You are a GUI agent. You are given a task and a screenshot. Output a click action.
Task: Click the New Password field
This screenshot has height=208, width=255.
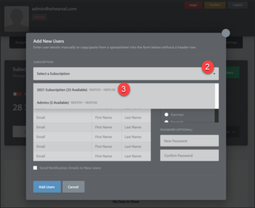point(189,141)
